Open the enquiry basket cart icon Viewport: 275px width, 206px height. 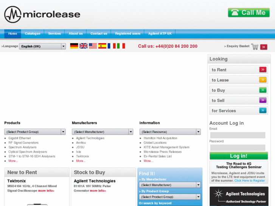[x=255, y=46]
